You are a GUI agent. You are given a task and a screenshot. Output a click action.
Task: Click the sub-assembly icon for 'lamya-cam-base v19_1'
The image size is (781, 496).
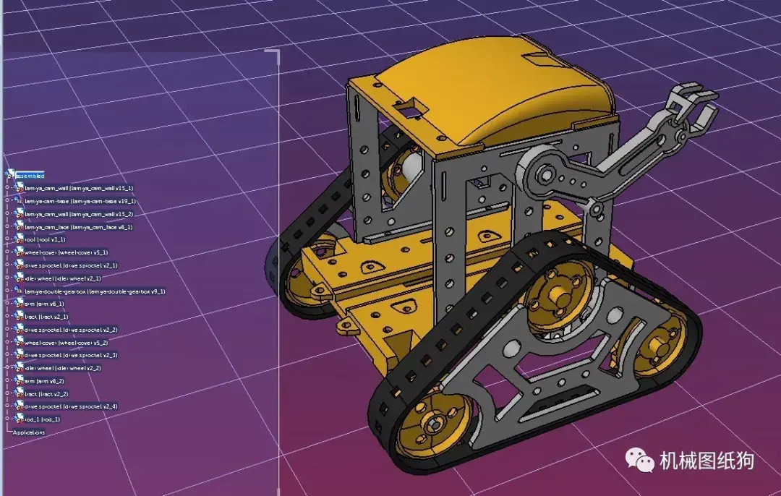20,201
